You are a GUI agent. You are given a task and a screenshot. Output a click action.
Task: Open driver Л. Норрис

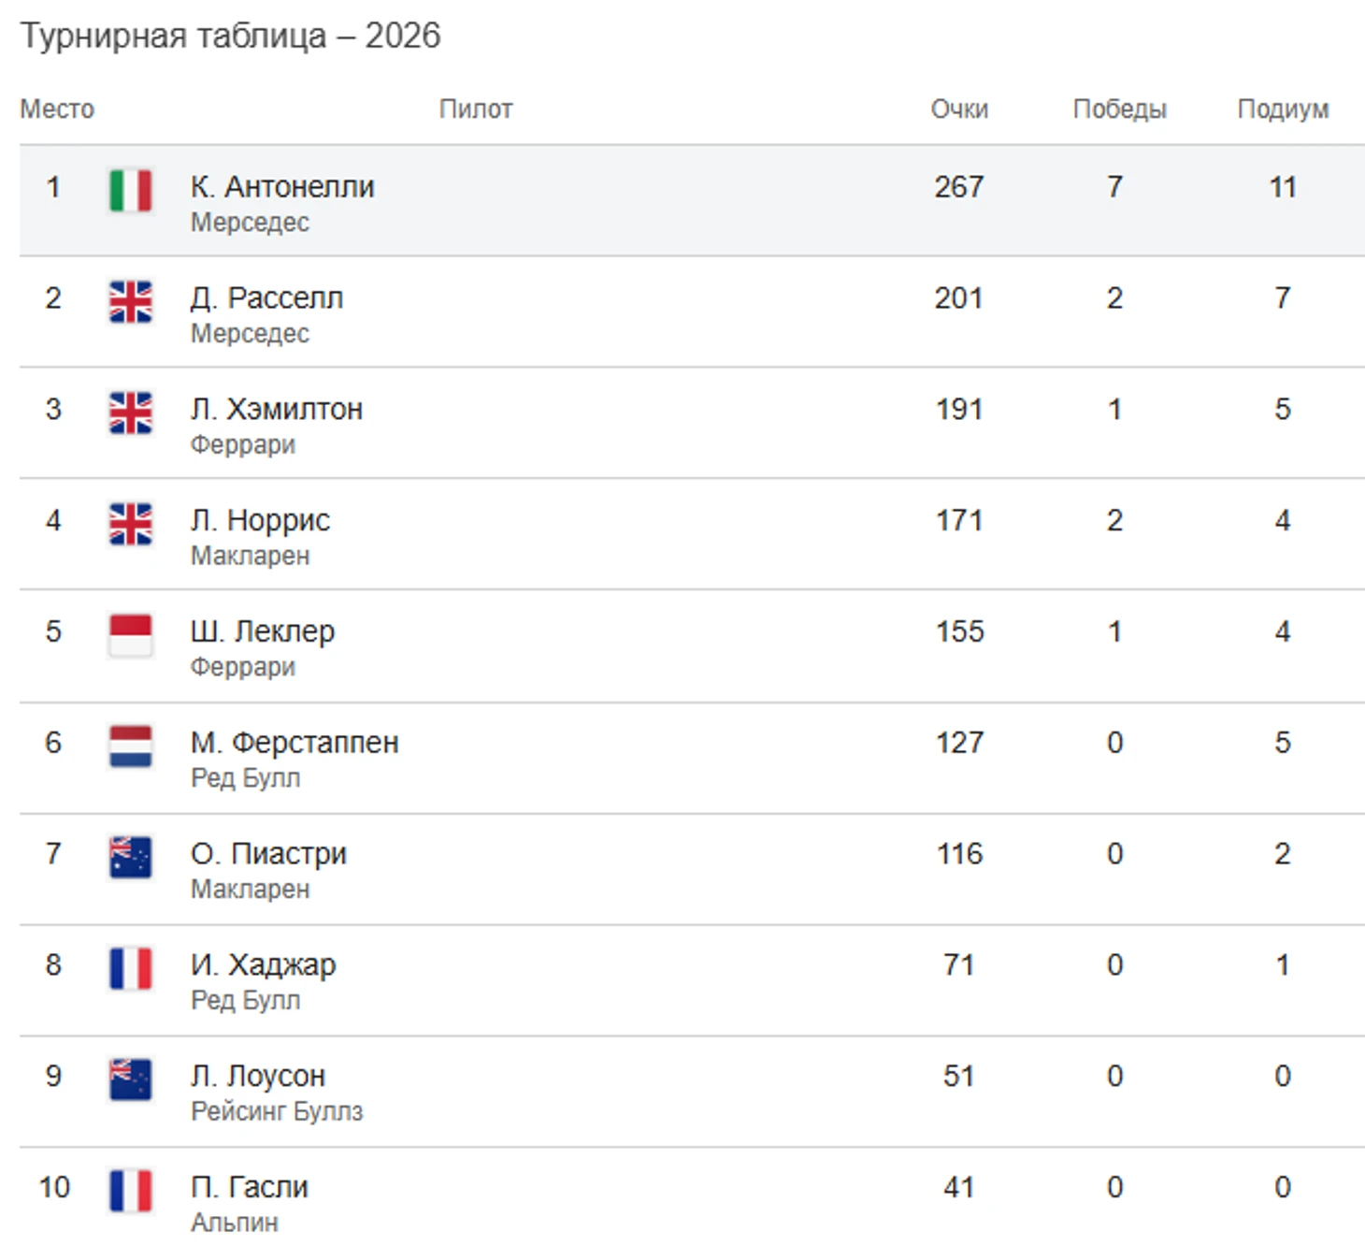point(260,519)
